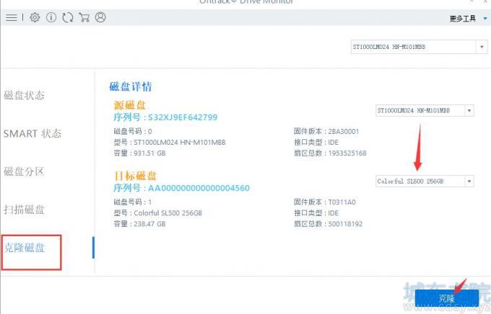
Task: Click target model Colorful SL500 256GB text
Action: click(168, 213)
